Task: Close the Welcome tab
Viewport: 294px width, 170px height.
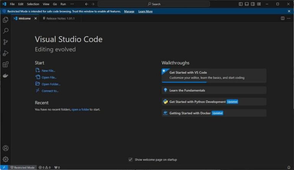Action: pyautogui.click(x=36, y=18)
